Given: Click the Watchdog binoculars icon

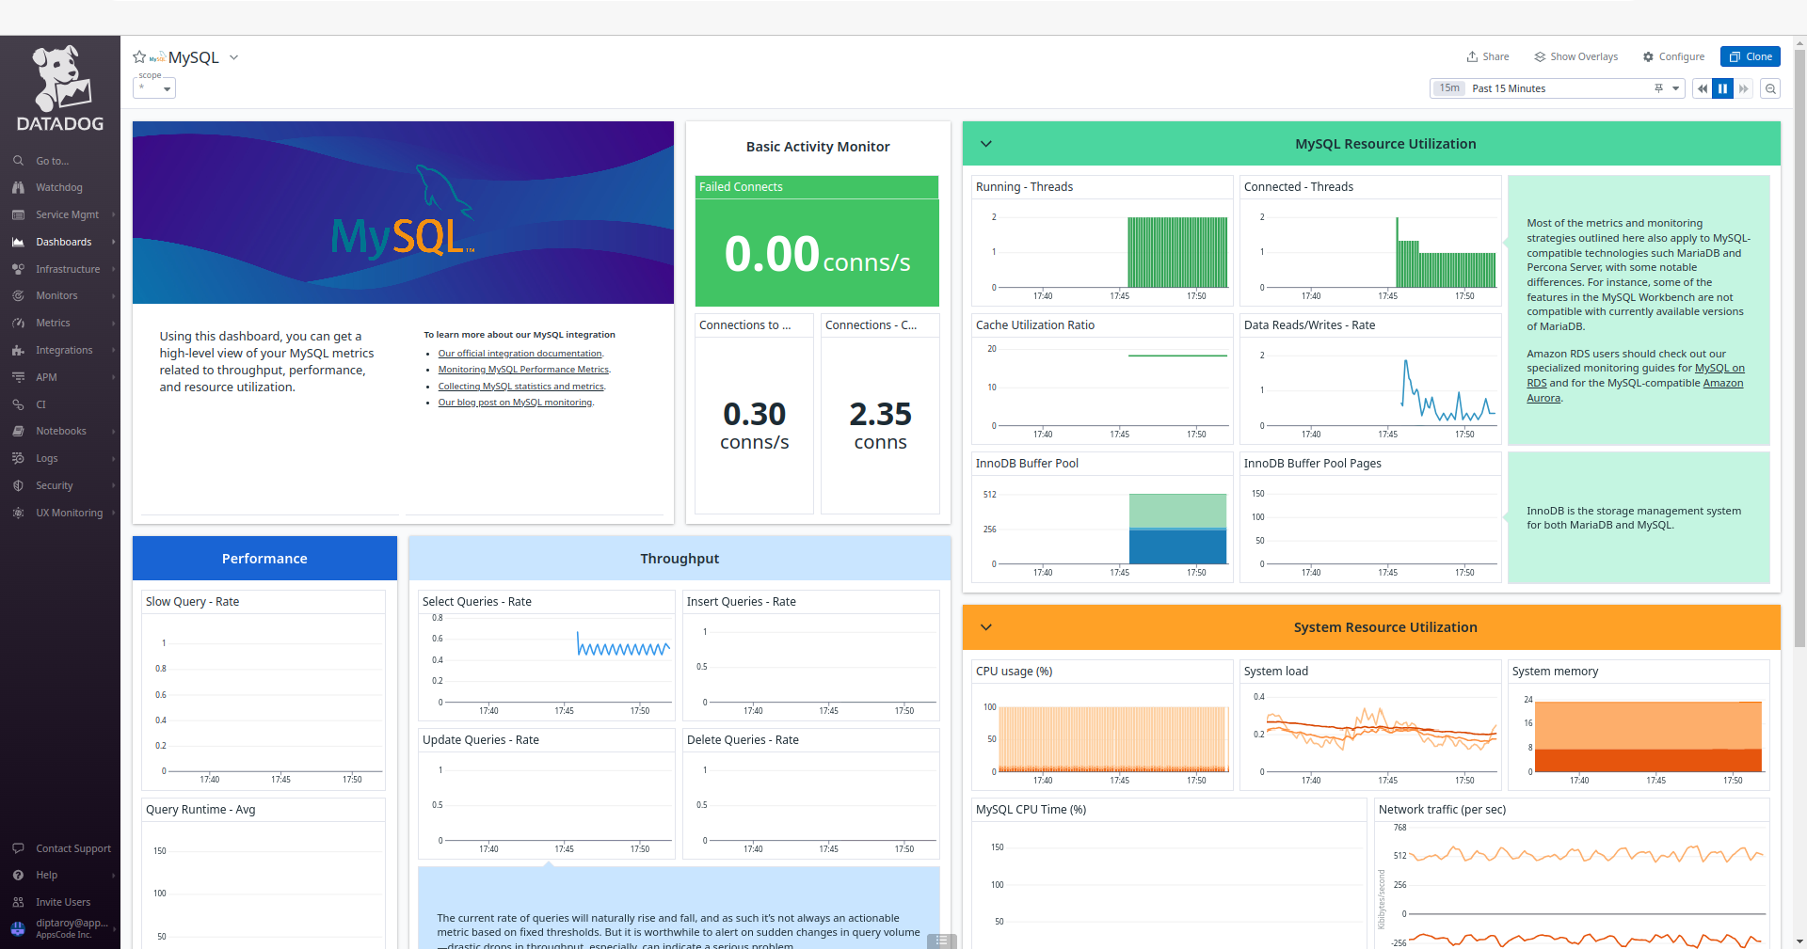Looking at the screenshot, I should pos(18,188).
